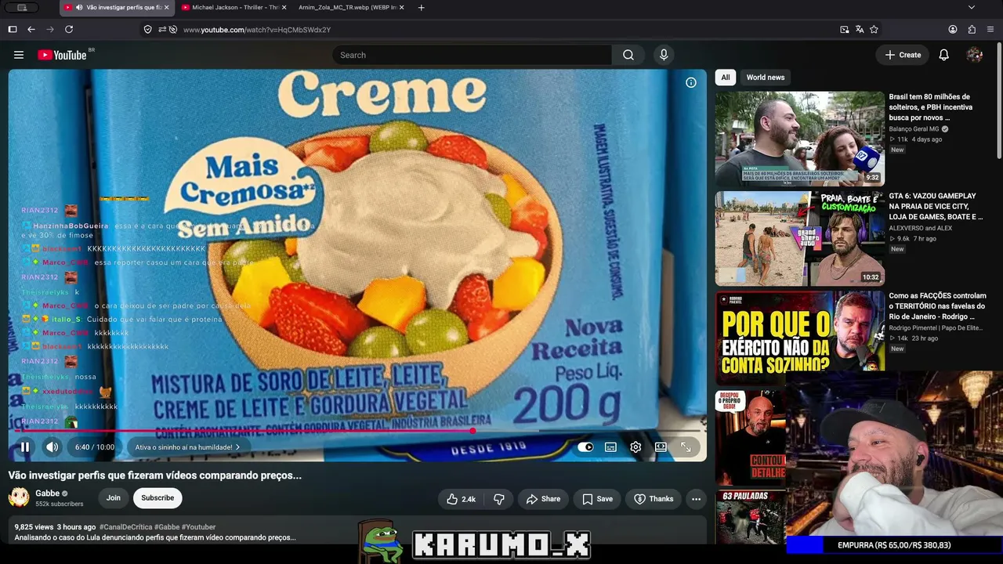Open the #CanalDeCrítica hashtag link
Screen dimensions: 1003x564
coord(125,527)
